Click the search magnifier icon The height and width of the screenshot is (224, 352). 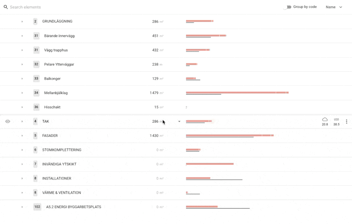point(6,7)
